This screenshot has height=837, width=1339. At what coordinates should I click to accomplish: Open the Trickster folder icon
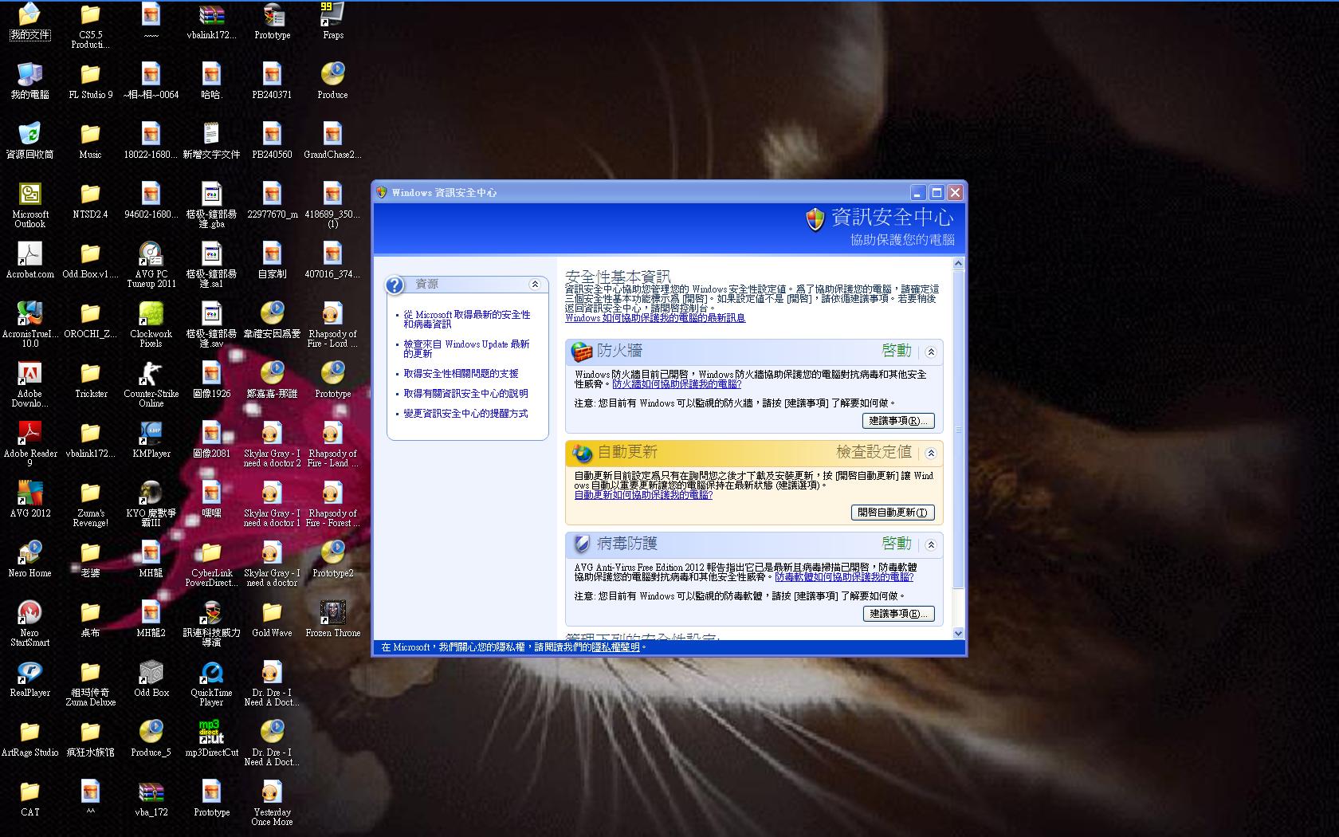click(x=91, y=379)
